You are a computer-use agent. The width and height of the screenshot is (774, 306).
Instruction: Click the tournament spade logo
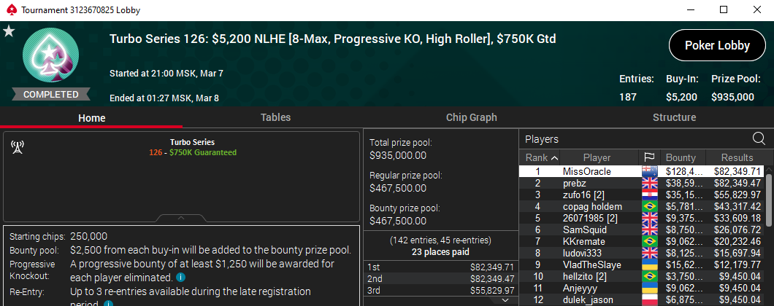50,58
